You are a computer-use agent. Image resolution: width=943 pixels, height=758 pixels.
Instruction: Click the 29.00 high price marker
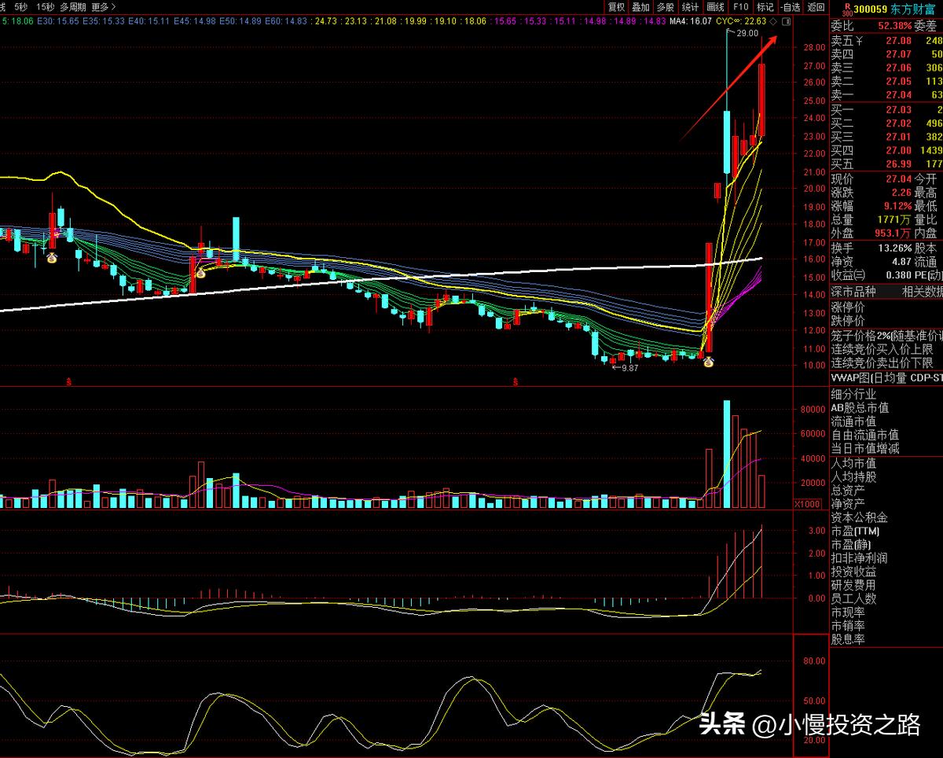click(x=747, y=34)
